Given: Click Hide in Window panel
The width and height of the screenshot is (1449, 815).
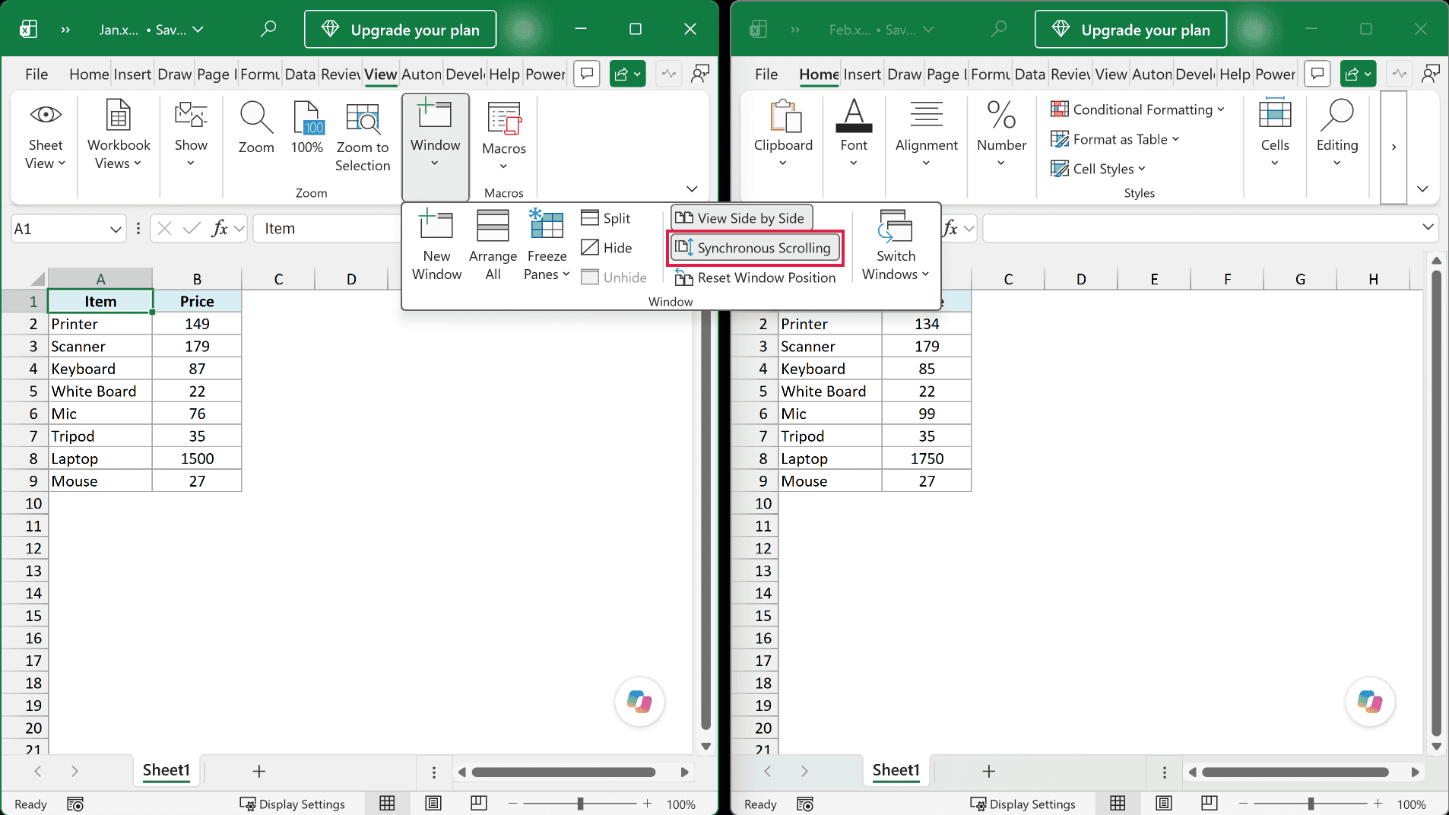Looking at the screenshot, I should pyautogui.click(x=607, y=248).
